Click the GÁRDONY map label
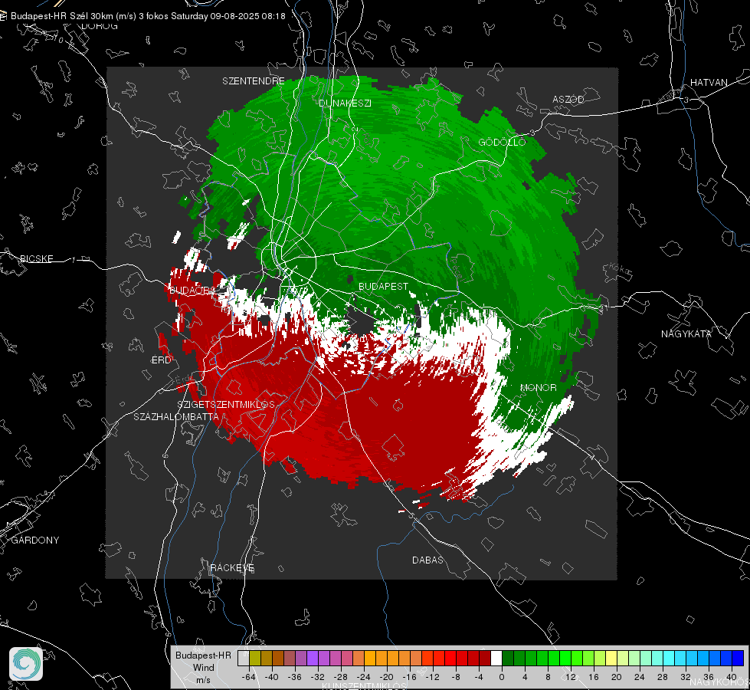 [35, 540]
